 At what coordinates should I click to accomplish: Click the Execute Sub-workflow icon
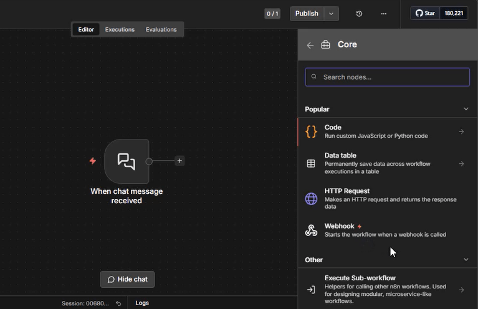click(311, 290)
